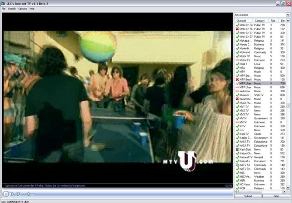Click the red dash icon beside MYTV

pyautogui.click(x=237, y=122)
